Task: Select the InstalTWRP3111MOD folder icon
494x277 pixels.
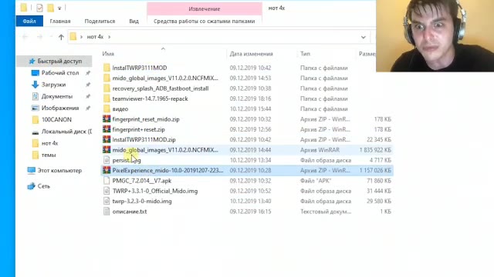Action: click(107, 68)
